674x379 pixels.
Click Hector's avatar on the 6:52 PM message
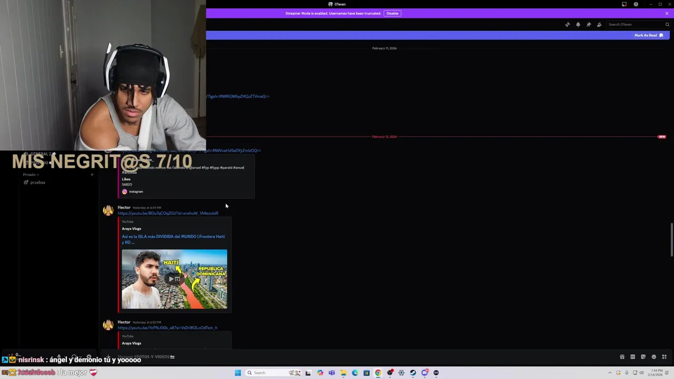108,325
